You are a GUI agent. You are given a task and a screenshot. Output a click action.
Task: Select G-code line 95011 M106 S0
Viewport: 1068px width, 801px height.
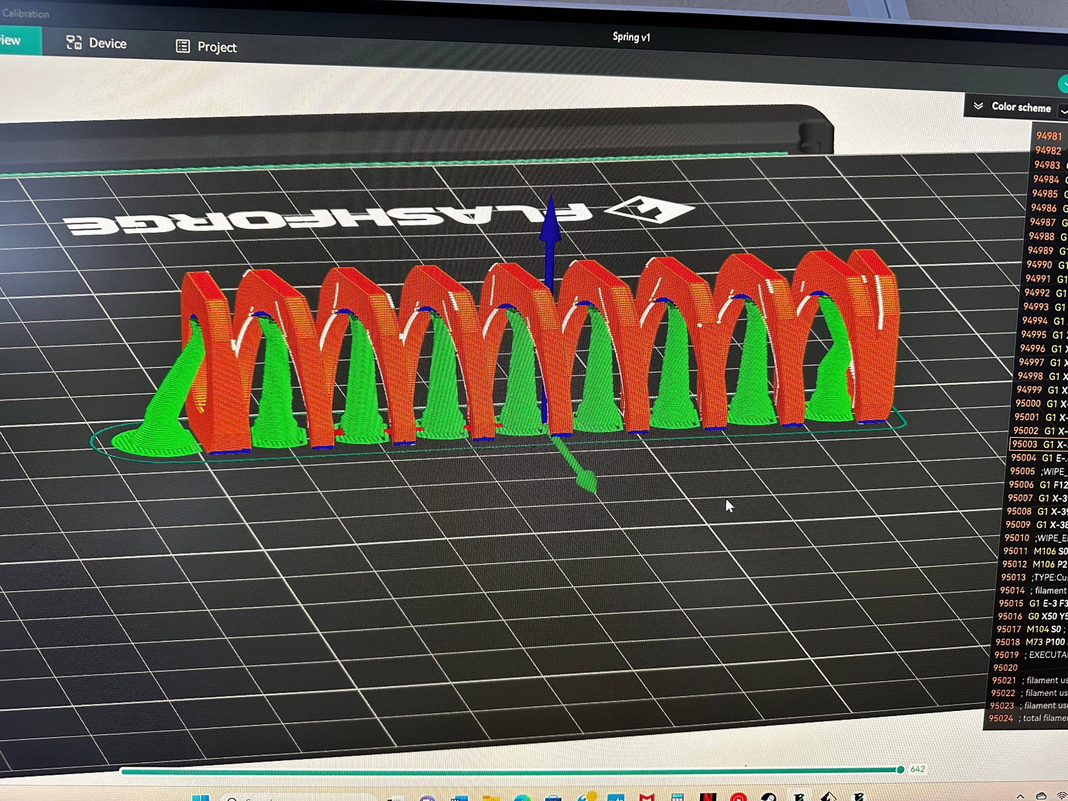(x=1035, y=551)
